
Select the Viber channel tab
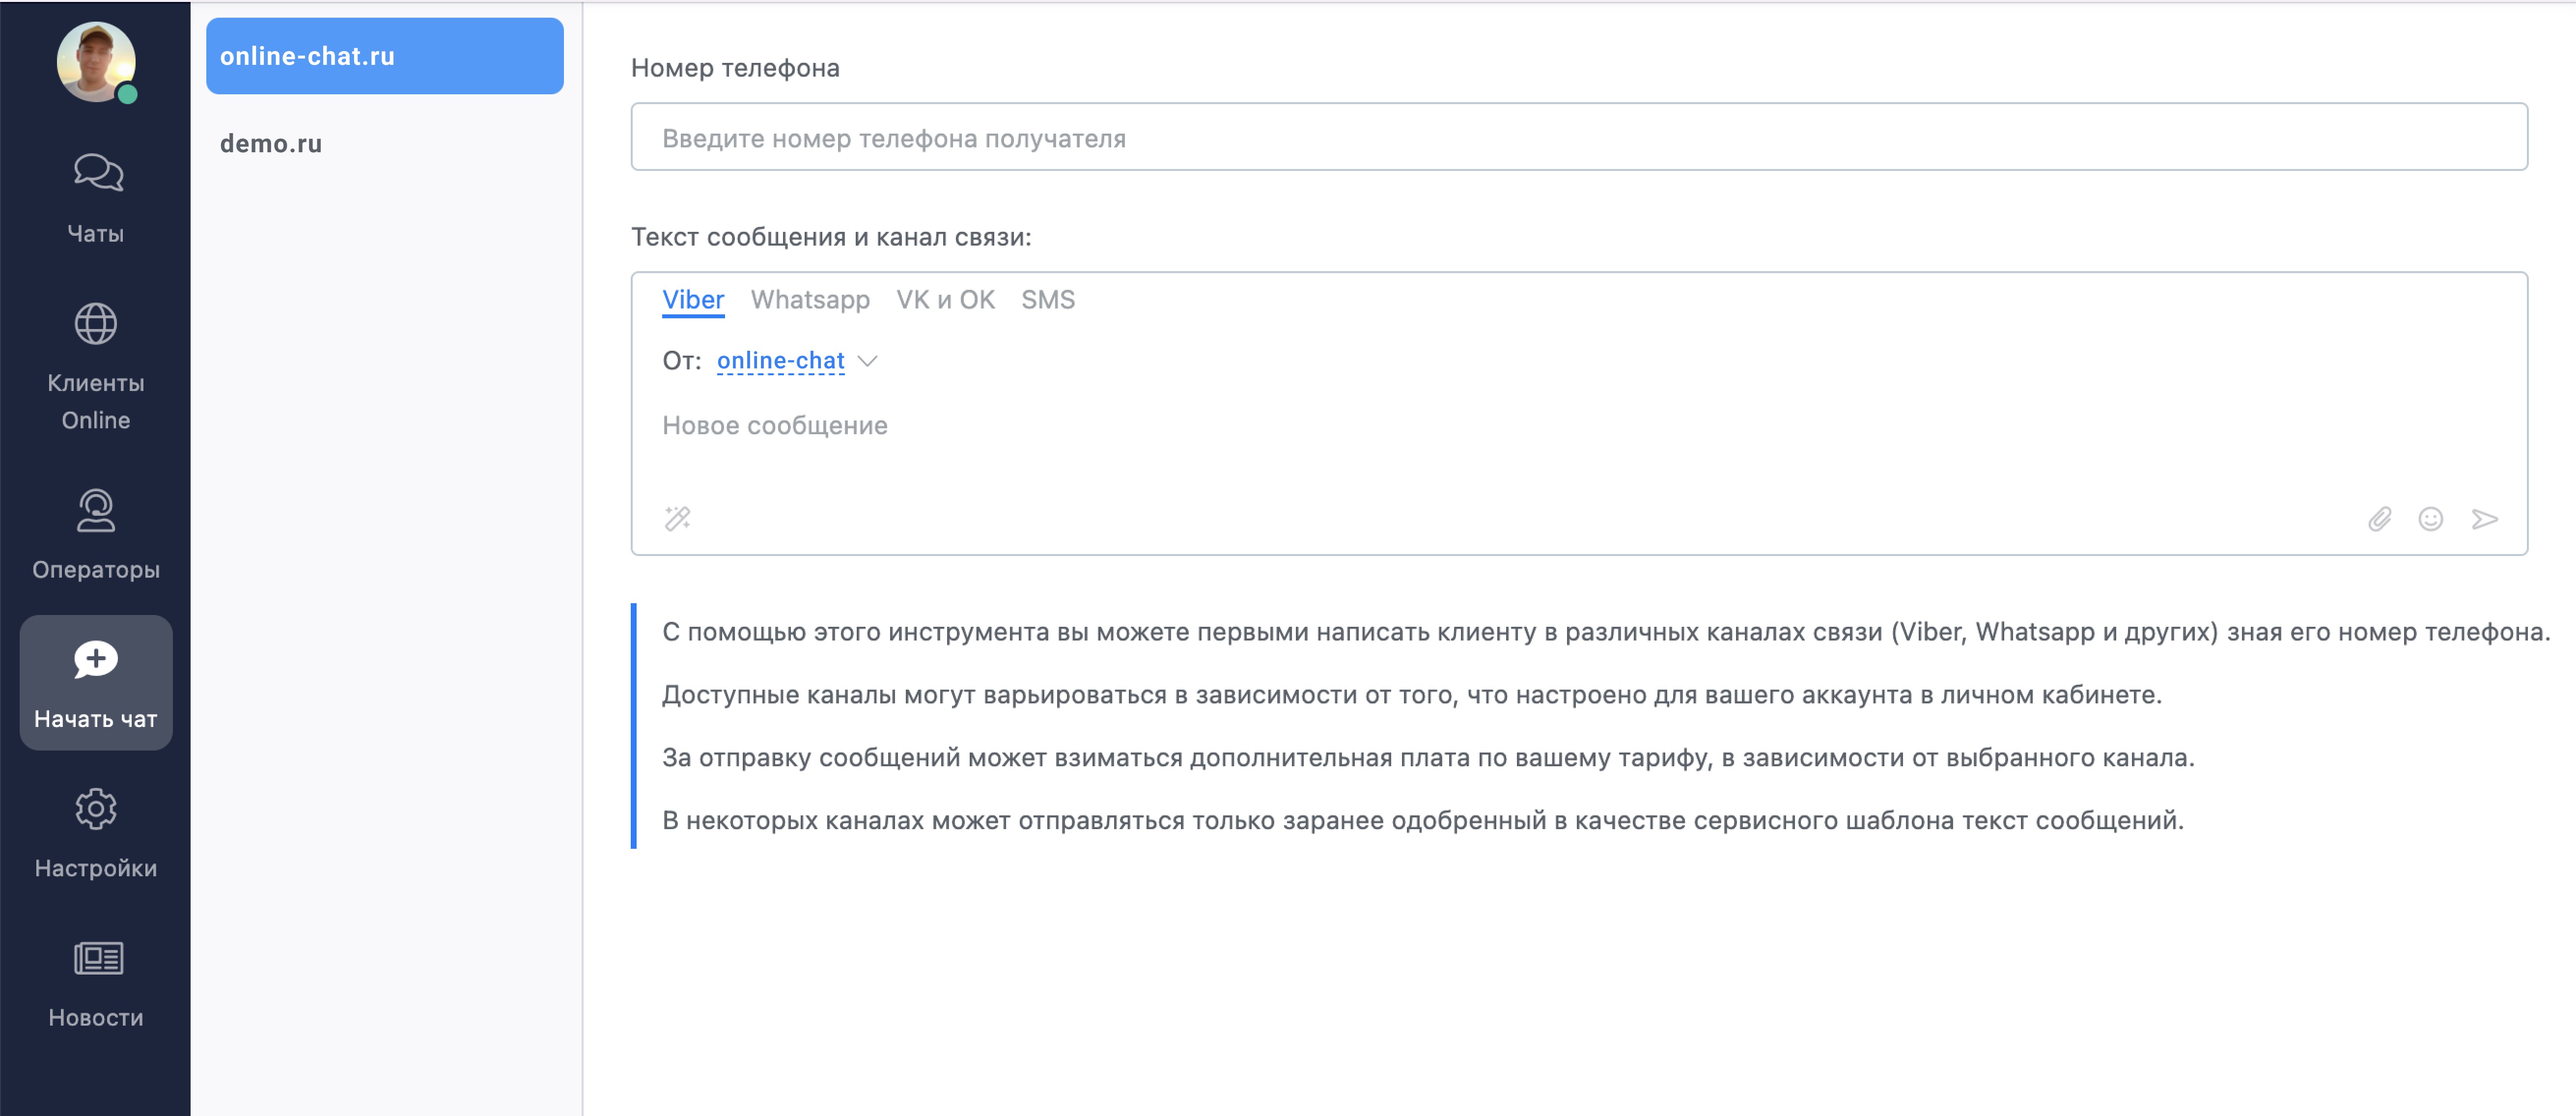point(692,300)
